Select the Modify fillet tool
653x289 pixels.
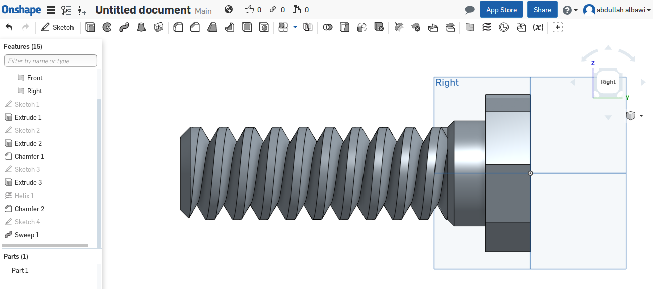coord(399,27)
